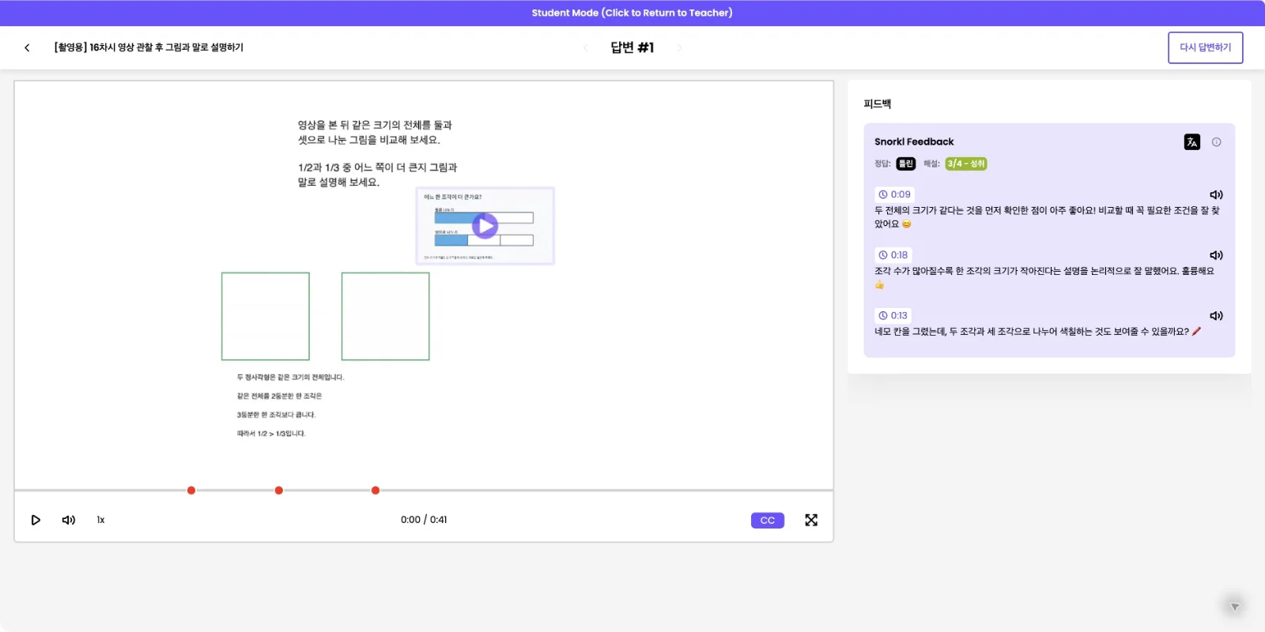
Task: Click the 3/4 explanation score badge
Action: 966,164
